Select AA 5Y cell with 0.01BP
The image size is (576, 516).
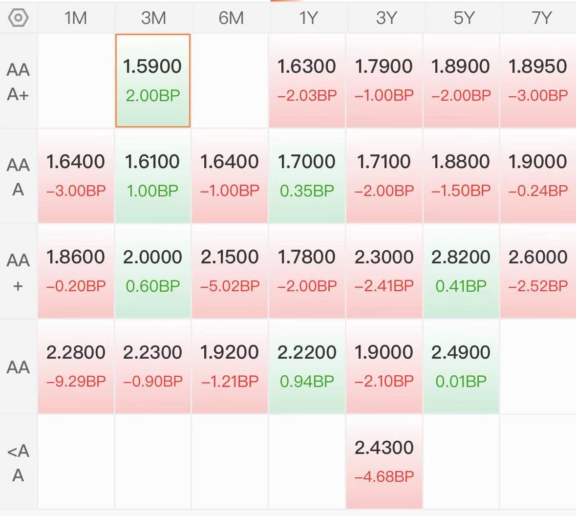pyautogui.click(x=461, y=366)
